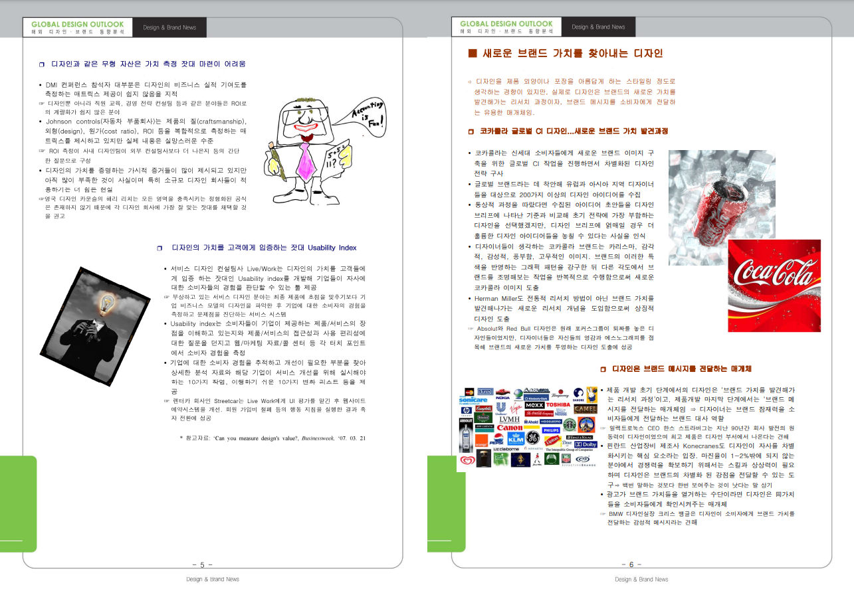Click the Nokia logo

502,396
